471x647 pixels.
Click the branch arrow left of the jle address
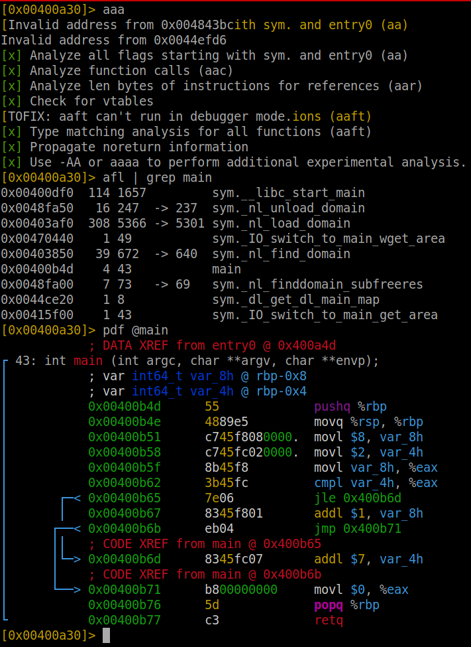click(x=76, y=498)
